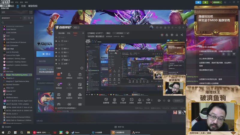Add 手机投屏 phone mirroring source
The image size is (240, 135).
123,101
